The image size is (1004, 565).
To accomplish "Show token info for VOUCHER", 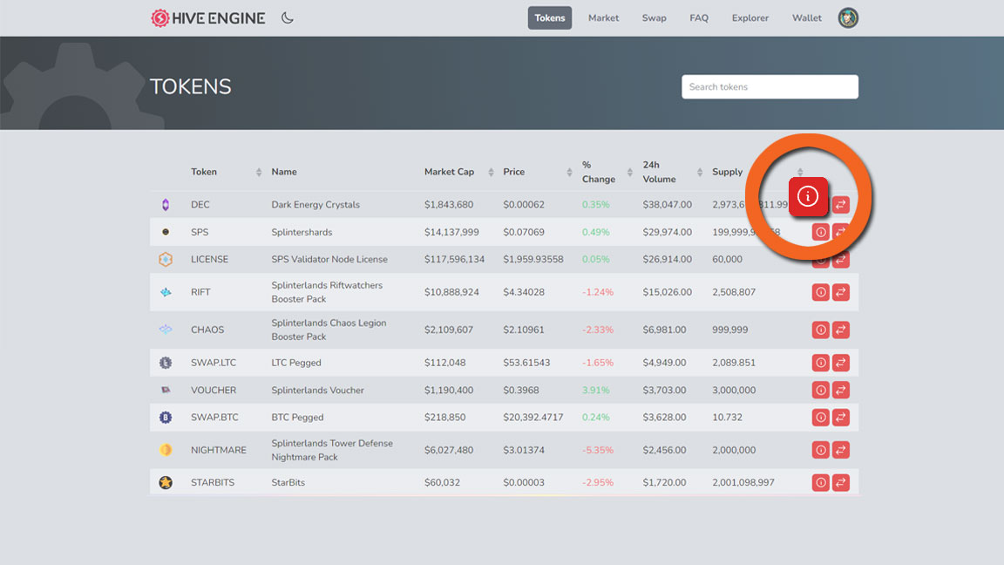I will point(820,390).
